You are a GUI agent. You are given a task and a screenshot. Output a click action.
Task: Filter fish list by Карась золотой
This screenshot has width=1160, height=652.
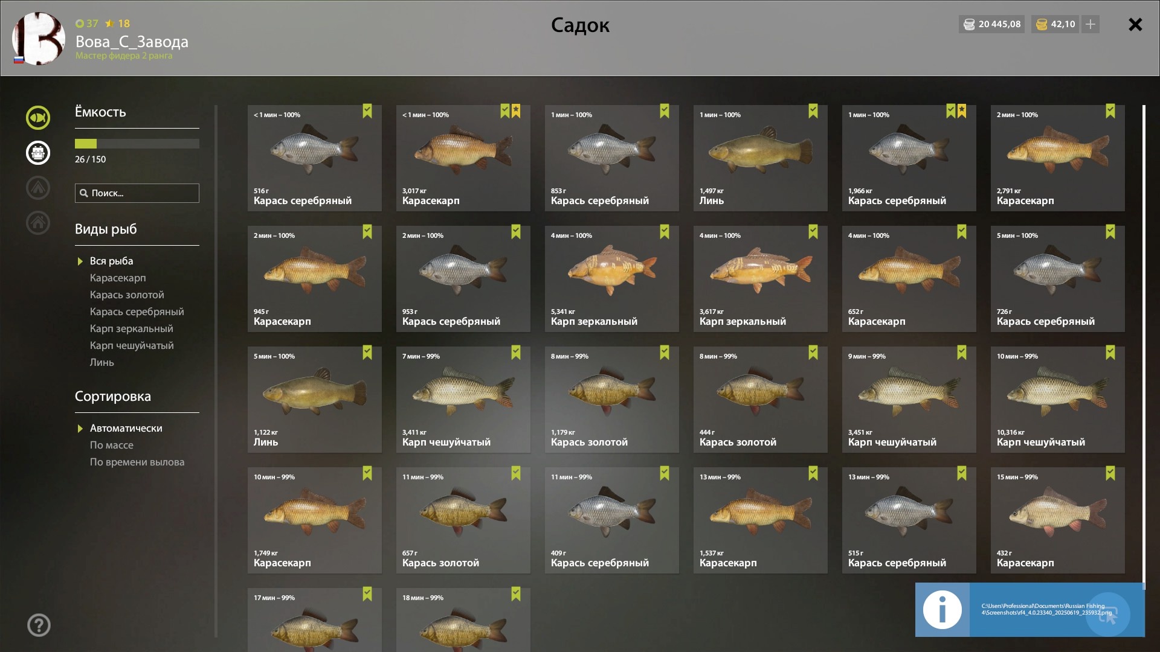(x=127, y=295)
